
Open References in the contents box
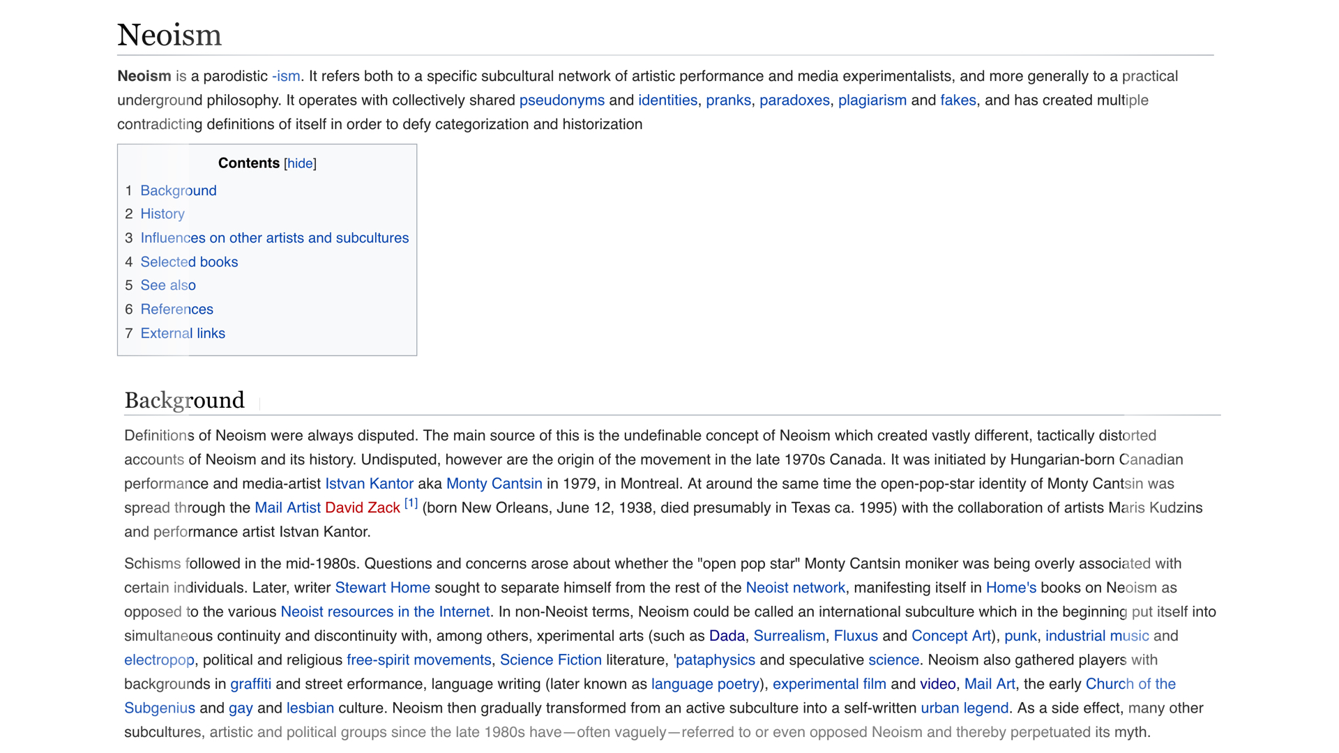pyautogui.click(x=176, y=309)
